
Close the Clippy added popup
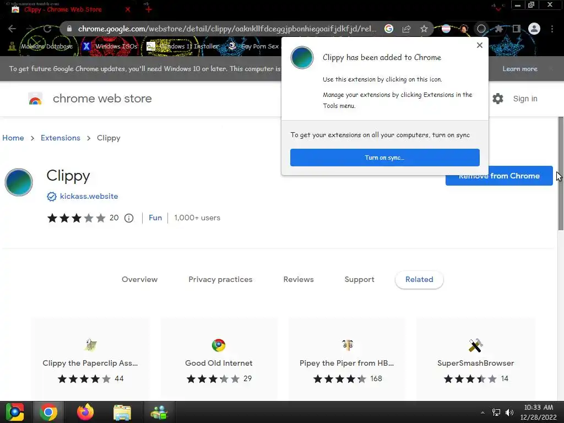point(480,45)
